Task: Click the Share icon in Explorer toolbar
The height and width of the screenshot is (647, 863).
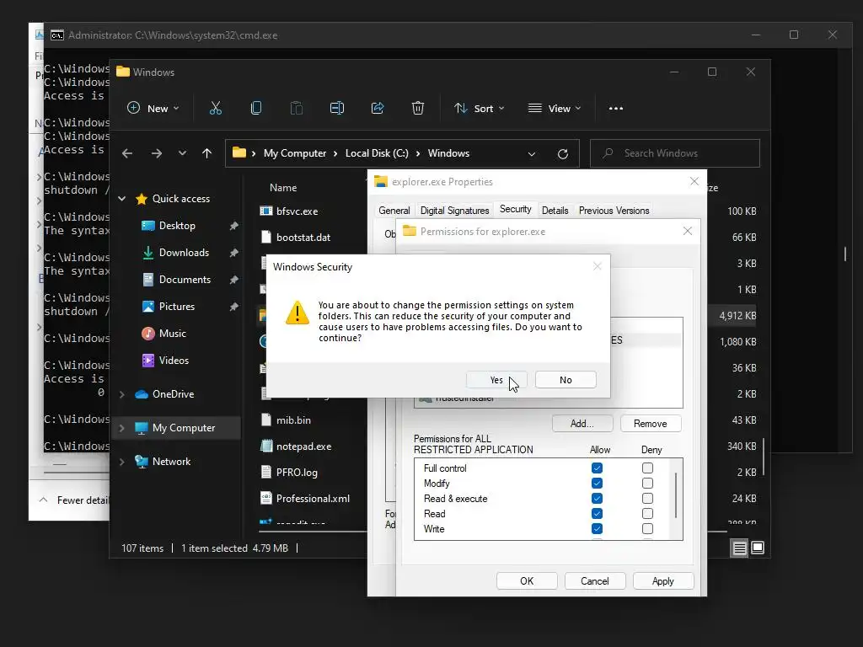Action: 378,109
